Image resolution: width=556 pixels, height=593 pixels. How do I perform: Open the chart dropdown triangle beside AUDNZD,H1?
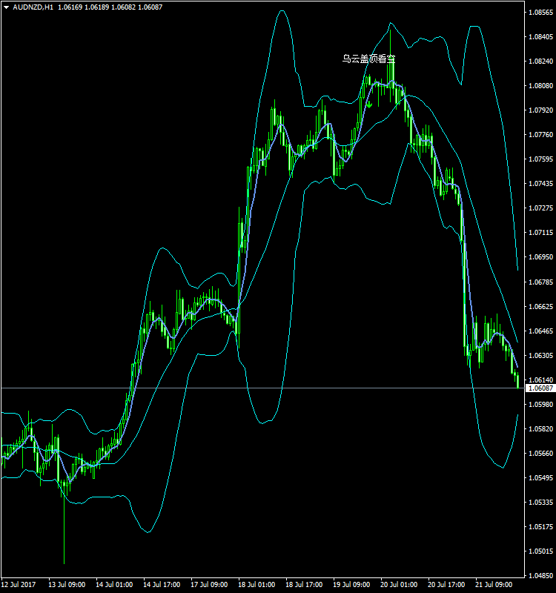(x=6, y=7)
